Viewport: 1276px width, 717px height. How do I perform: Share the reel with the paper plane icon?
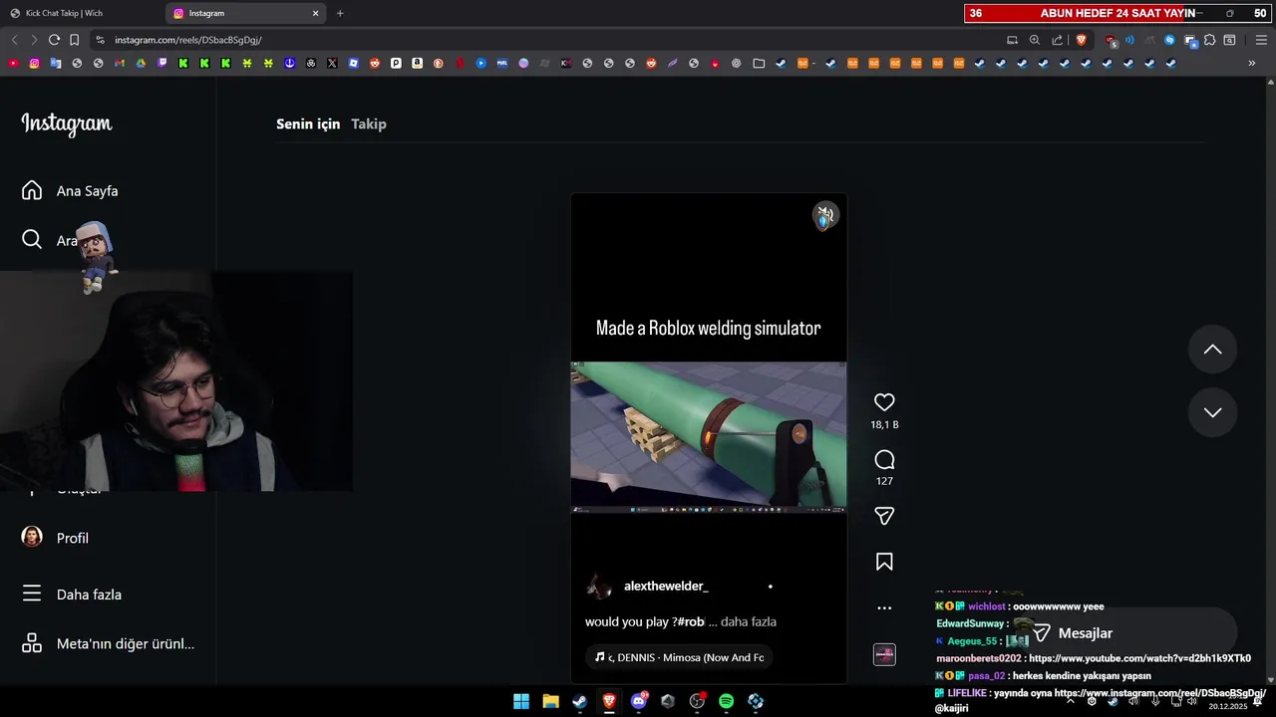[884, 516]
